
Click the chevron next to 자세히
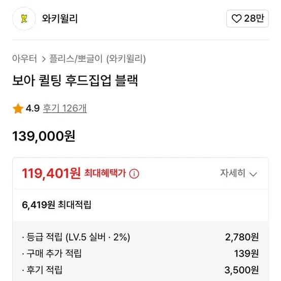tap(253, 174)
